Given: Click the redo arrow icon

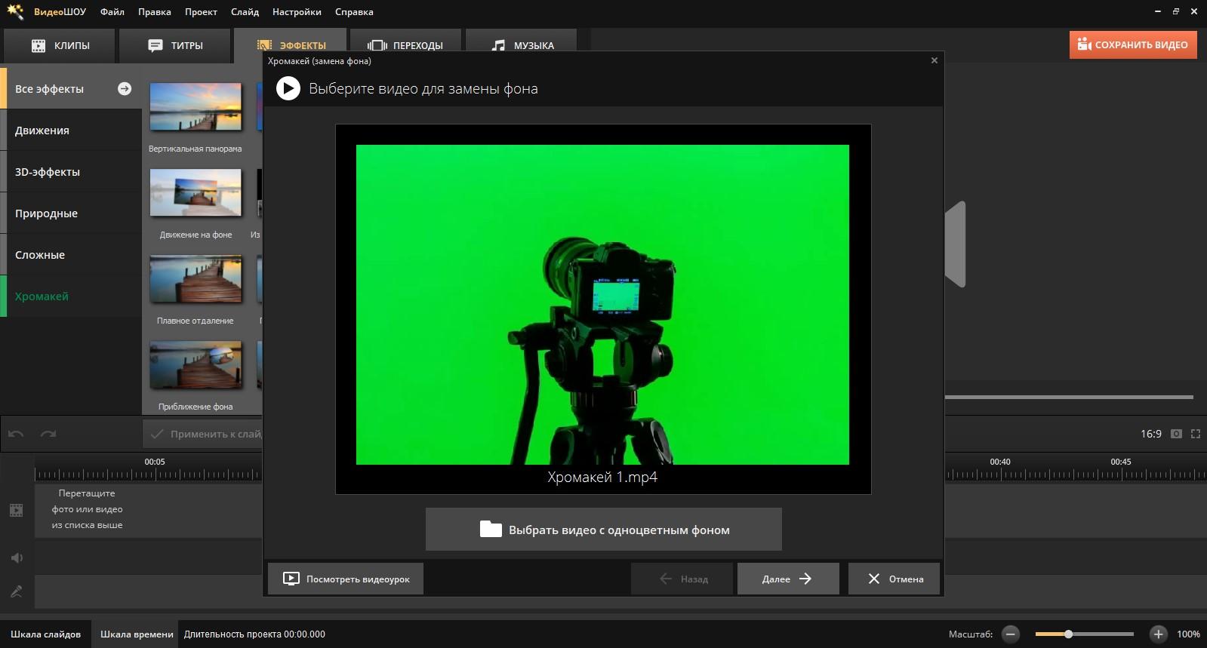Looking at the screenshot, I should [48, 434].
